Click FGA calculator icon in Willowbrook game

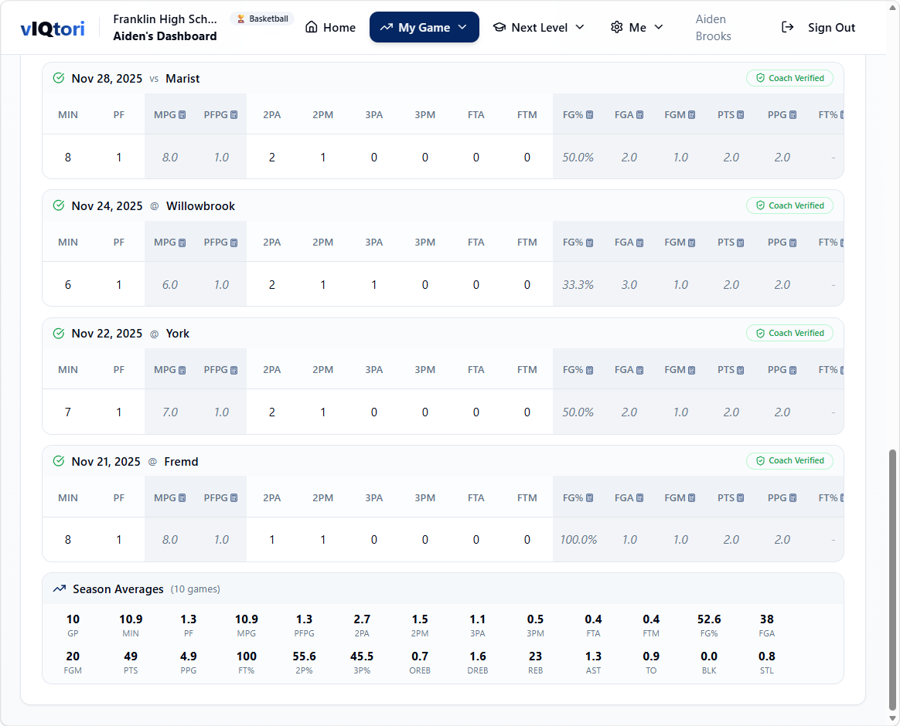coord(639,243)
